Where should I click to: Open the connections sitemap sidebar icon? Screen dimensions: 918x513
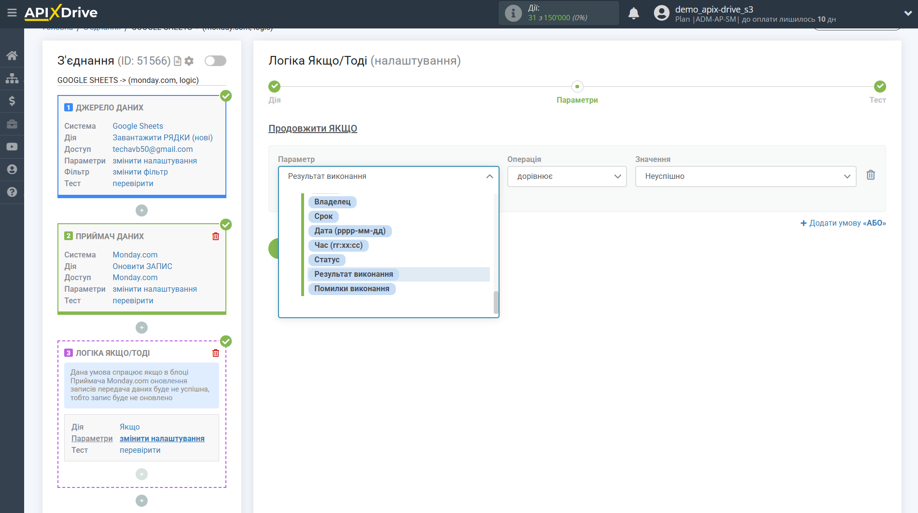point(12,78)
